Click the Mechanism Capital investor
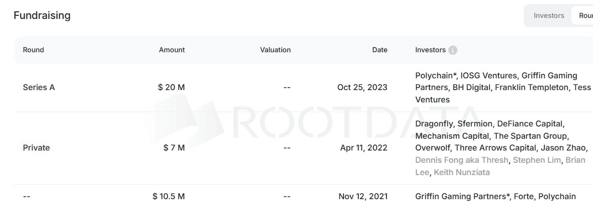Viewport: 593px width, 214px height. click(x=452, y=136)
